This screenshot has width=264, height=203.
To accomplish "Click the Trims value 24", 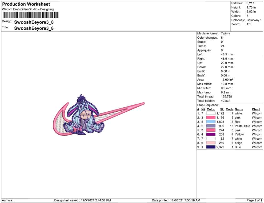I will (223, 46).
